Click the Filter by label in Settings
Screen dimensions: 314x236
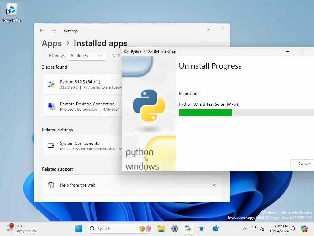tap(57, 55)
